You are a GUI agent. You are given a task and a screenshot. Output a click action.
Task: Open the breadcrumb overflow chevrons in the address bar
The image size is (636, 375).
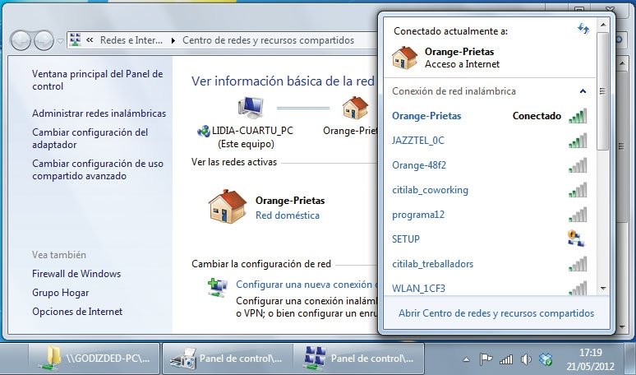(90, 39)
